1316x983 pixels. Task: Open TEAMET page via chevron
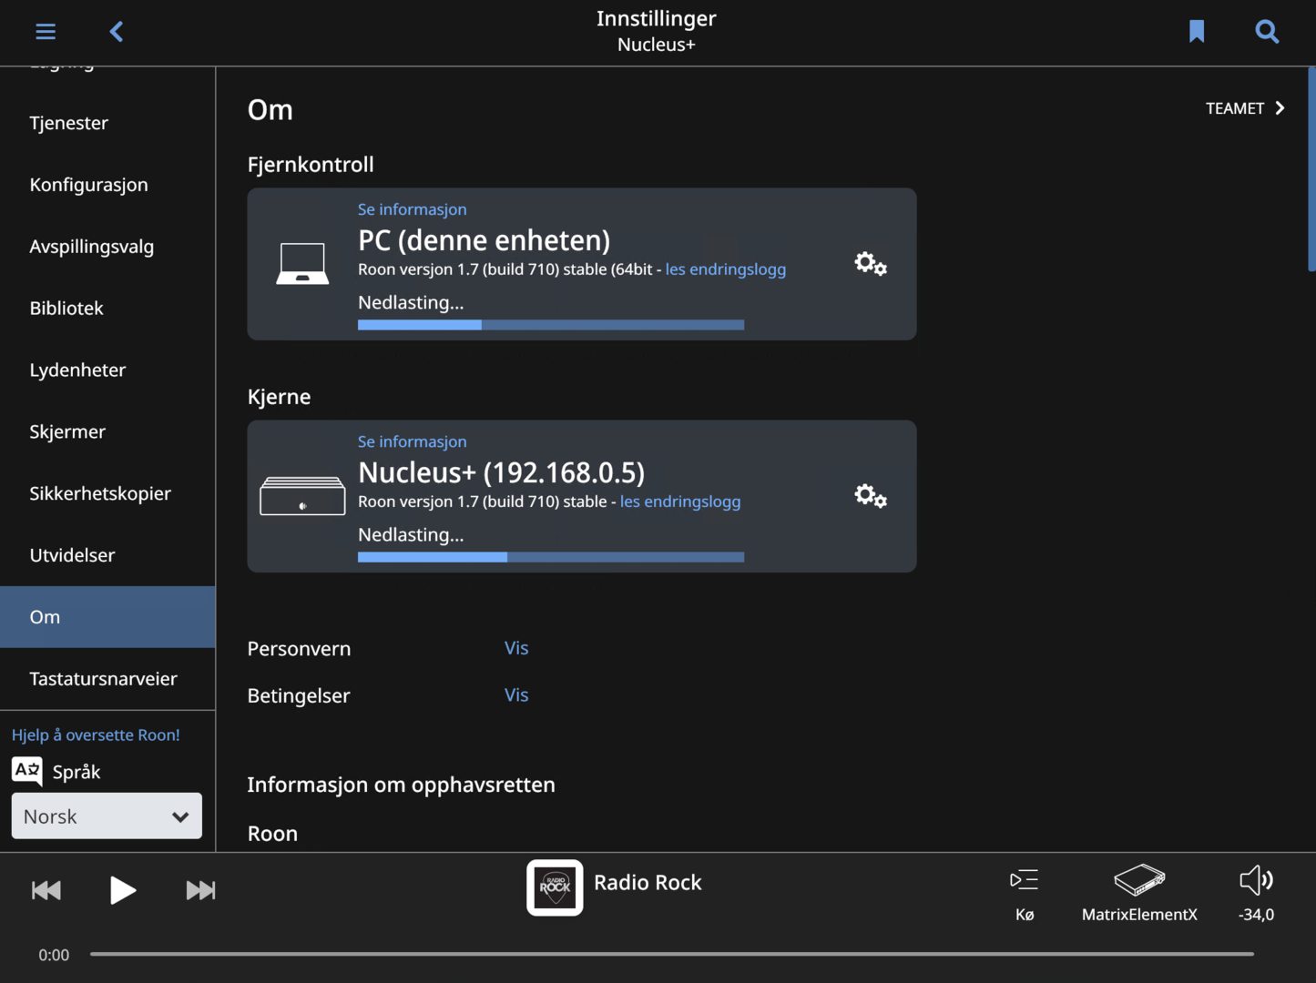(1245, 108)
